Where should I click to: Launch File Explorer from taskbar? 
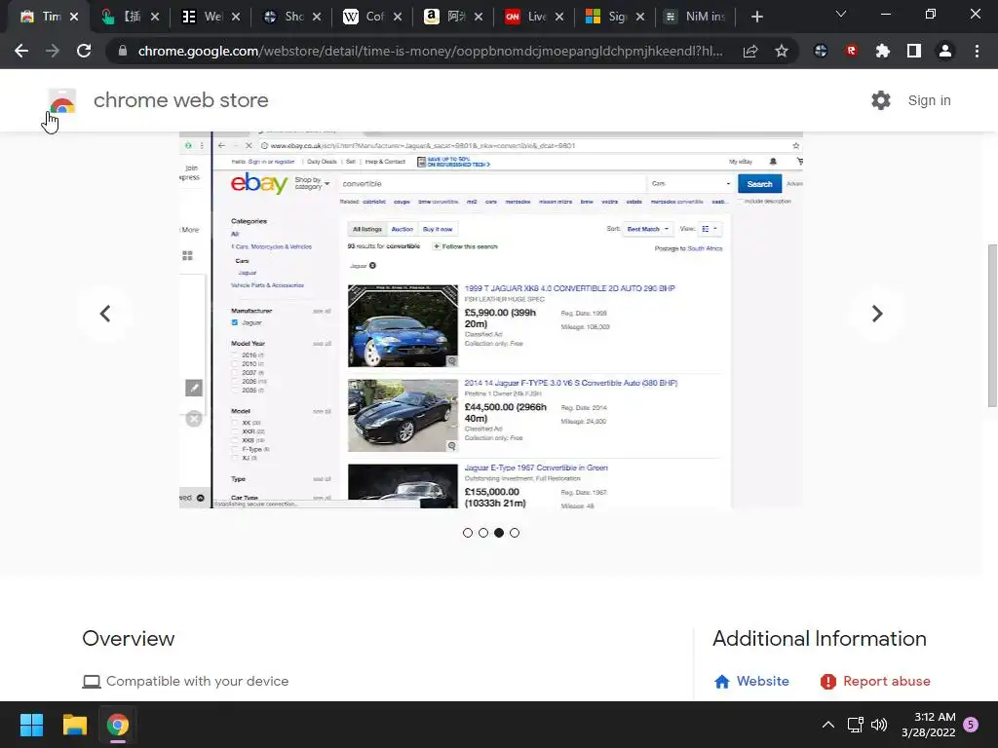[x=74, y=725]
